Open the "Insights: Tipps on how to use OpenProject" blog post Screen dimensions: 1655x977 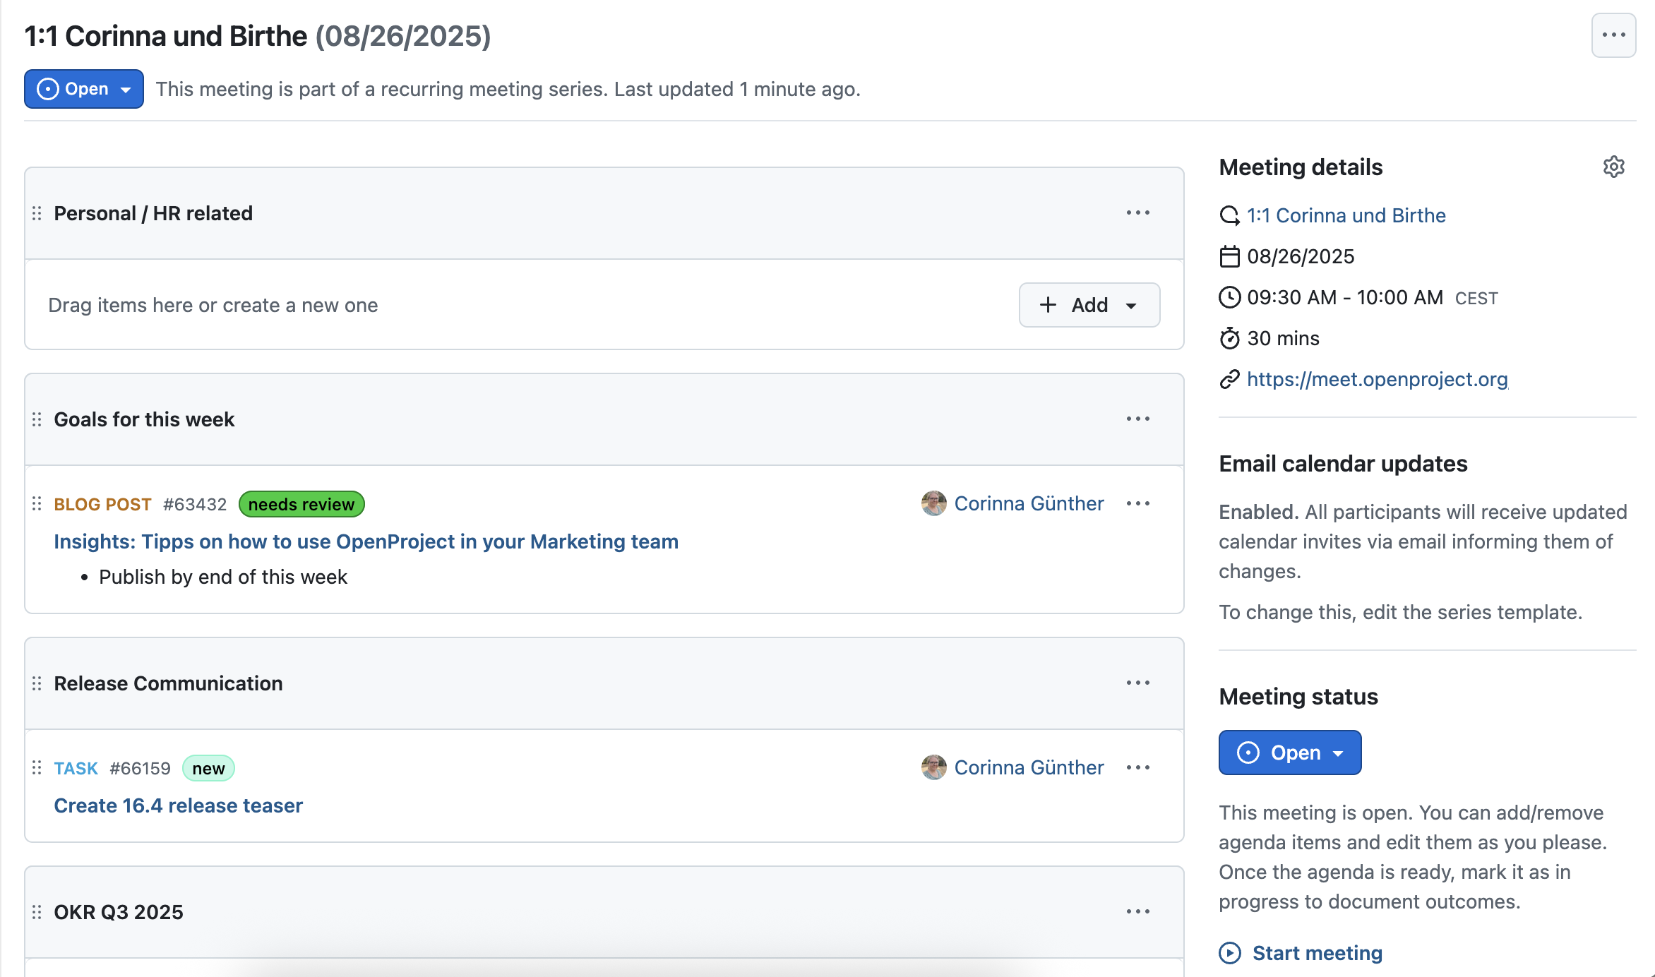(366, 541)
